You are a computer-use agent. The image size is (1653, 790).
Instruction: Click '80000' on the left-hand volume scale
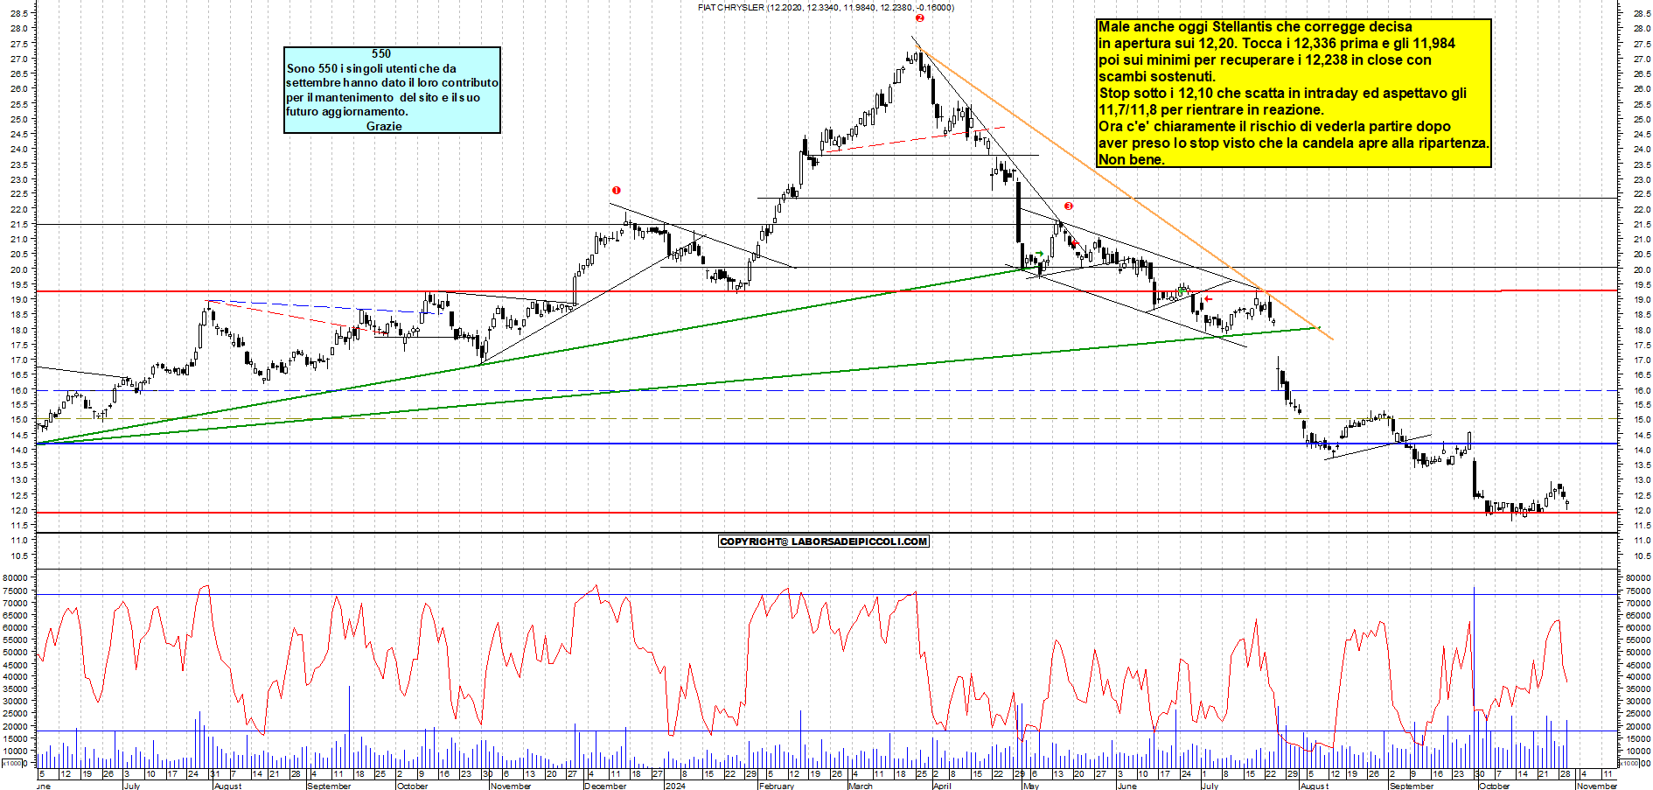click(x=17, y=577)
